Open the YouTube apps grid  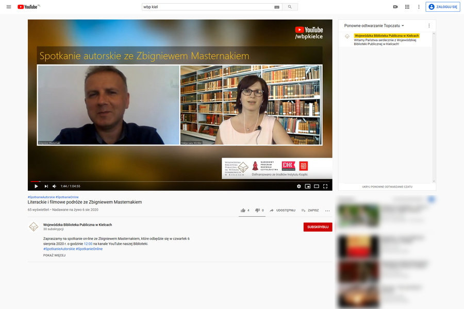click(x=407, y=7)
